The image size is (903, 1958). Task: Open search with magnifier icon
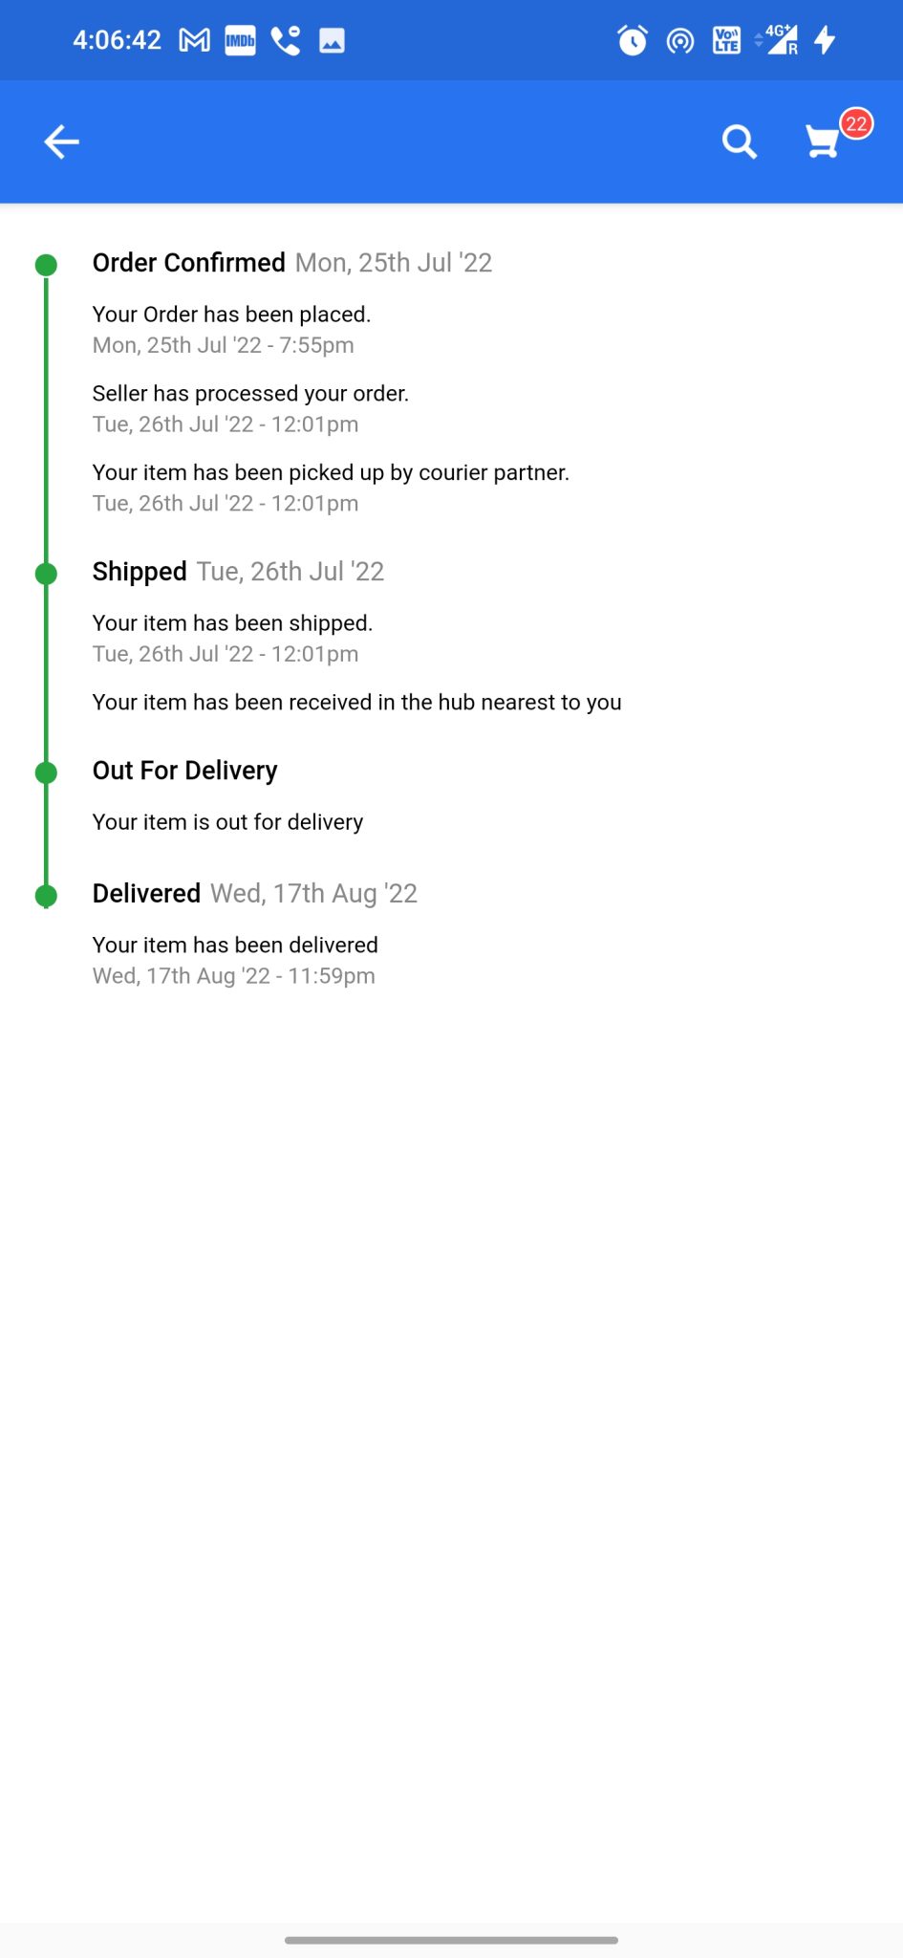tap(739, 142)
